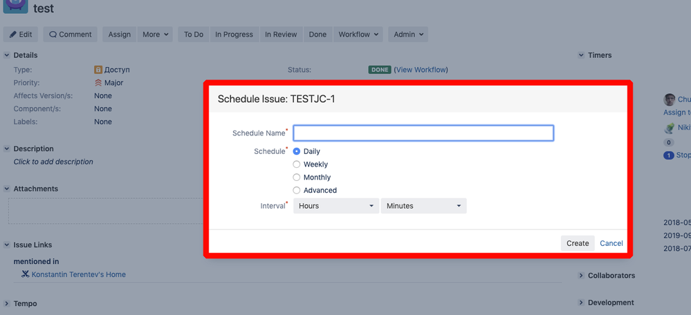Click the speech bubble Comment icon

pyautogui.click(x=53, y=35)
